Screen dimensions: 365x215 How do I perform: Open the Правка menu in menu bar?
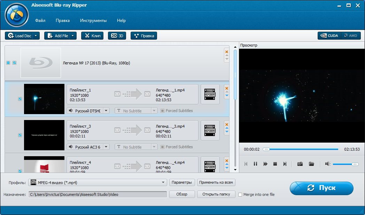click(63, 21)
